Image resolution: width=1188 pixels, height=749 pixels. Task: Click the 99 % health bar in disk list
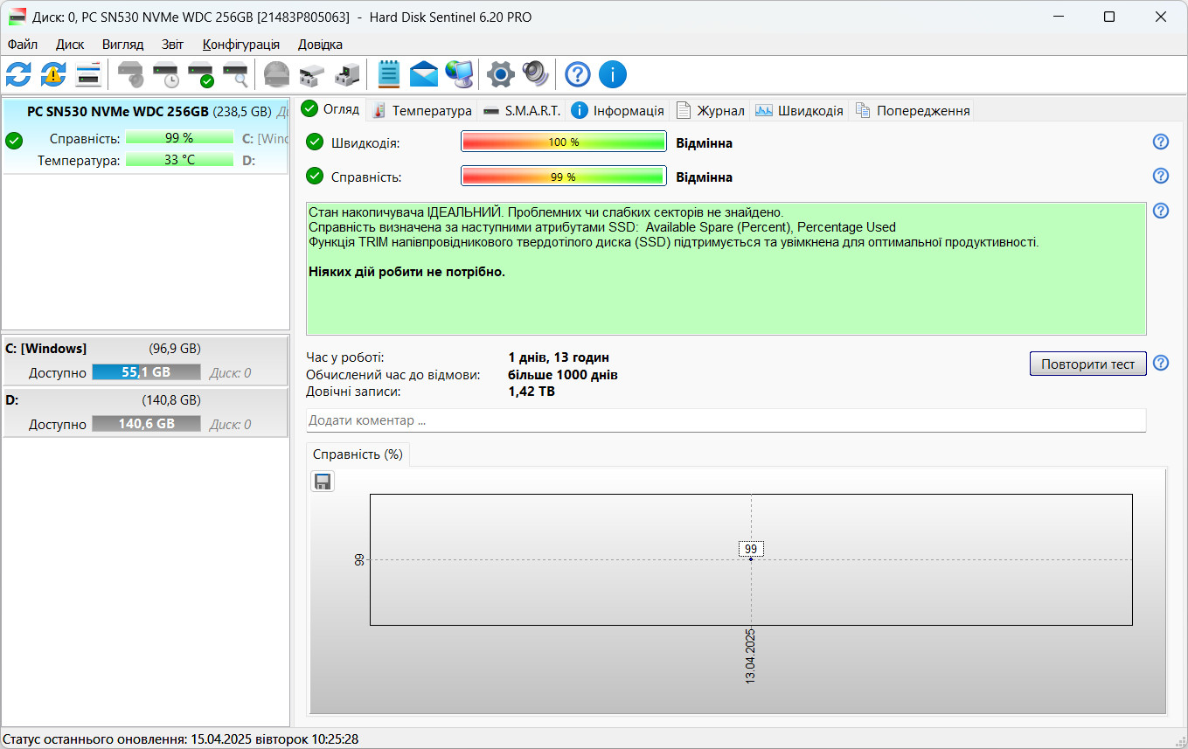pos(179,138)
